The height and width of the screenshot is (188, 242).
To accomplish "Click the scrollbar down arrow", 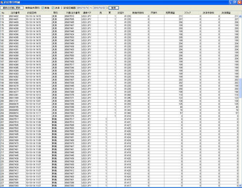I will point(240,186).
